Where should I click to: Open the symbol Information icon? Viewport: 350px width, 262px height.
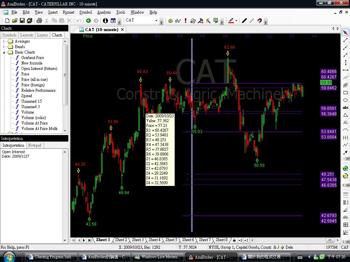tap(105, 21)
